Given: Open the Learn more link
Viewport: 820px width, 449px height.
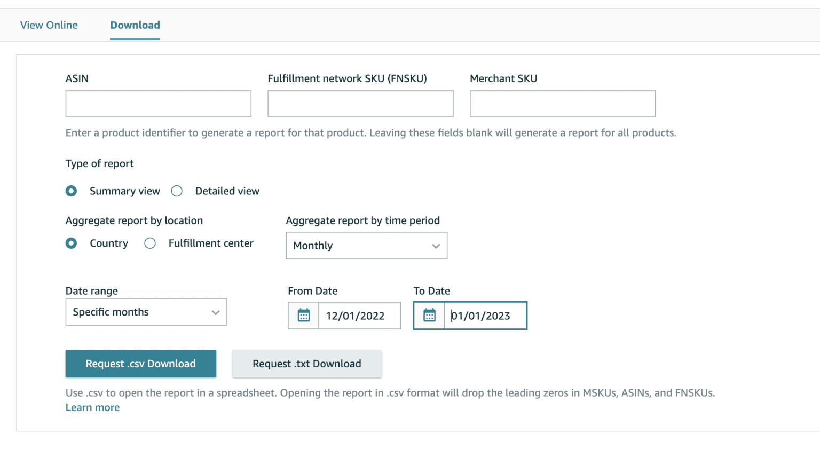Looking at the screenshot, I should pyautogui.click(x=92, y=407).
